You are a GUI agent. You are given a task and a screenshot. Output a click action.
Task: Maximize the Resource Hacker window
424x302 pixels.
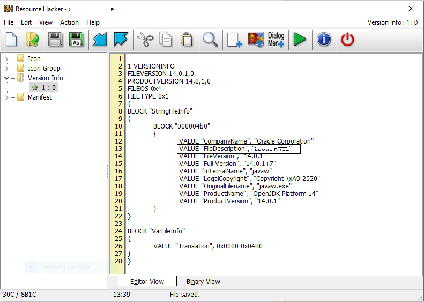coord(386,9)
